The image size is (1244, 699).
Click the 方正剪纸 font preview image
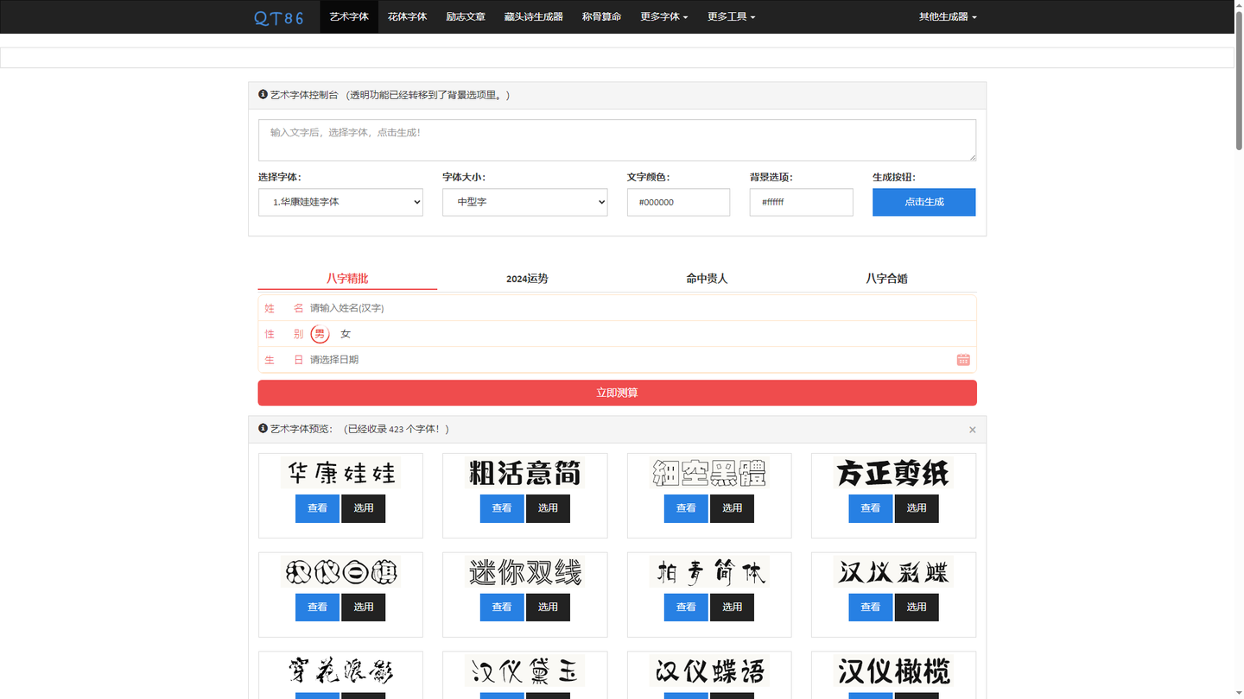click(x=893, y=473)
